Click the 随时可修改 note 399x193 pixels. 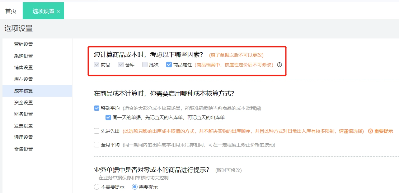(228, 170)
